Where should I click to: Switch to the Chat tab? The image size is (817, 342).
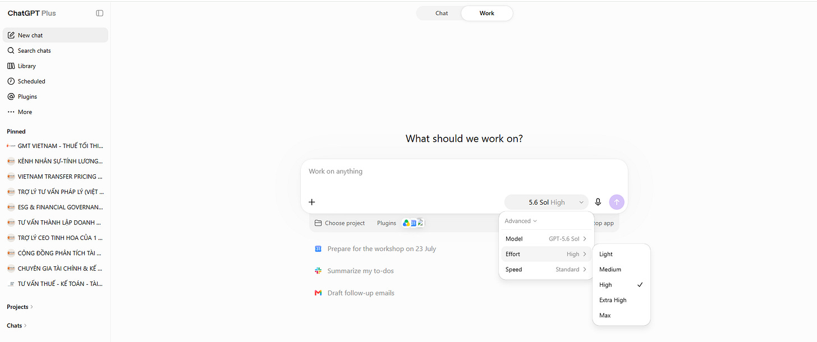coord(442,13)
